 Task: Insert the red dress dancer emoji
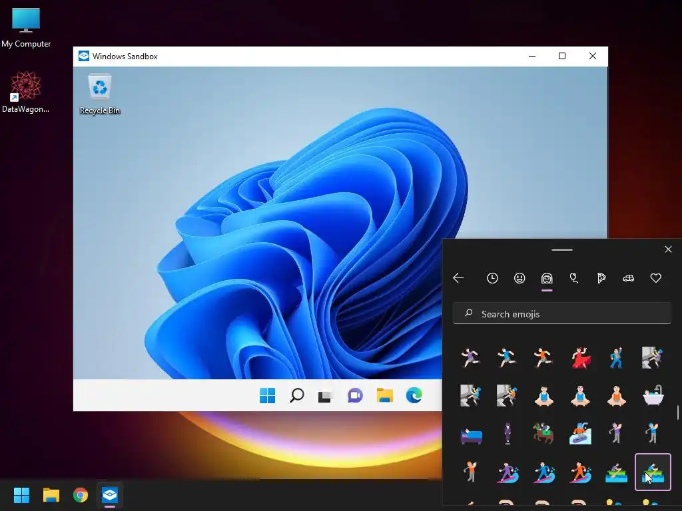click(x=580, y=357)
